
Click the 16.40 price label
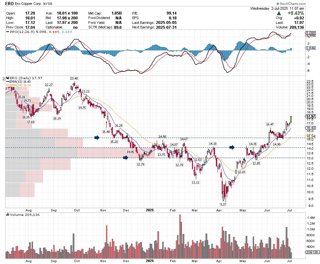tap(106, 132)
